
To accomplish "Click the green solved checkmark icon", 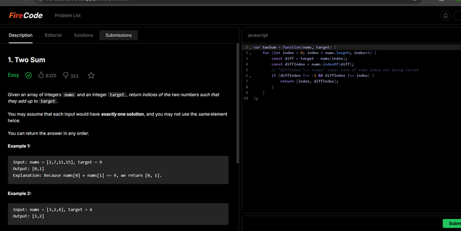I will click(x=29, y=75).
